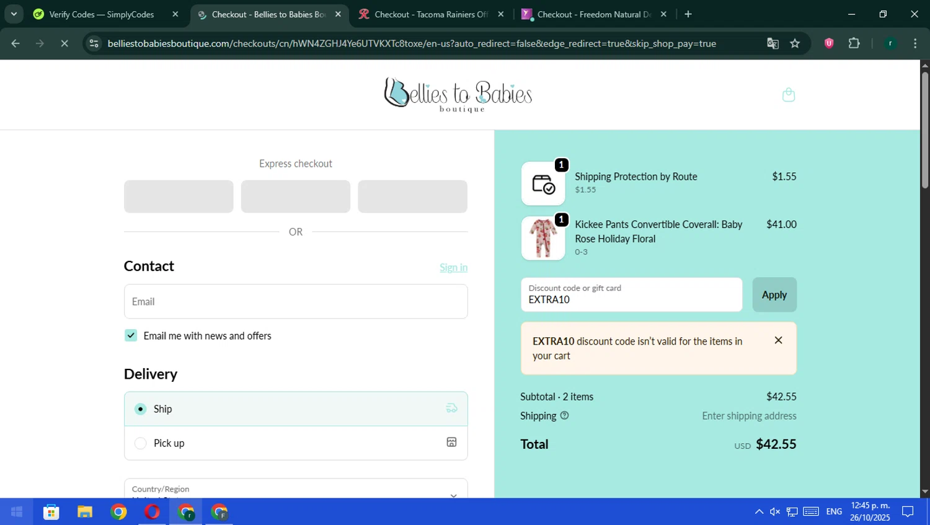Click the Enter shipping address text
This screenshot has height=525, width=930.
[749, 416]
